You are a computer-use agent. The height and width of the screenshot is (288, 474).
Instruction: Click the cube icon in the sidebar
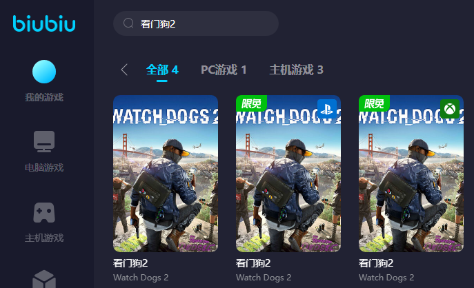44,279
